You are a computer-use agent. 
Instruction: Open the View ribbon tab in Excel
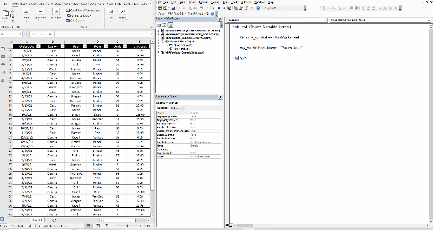[75, 4]
